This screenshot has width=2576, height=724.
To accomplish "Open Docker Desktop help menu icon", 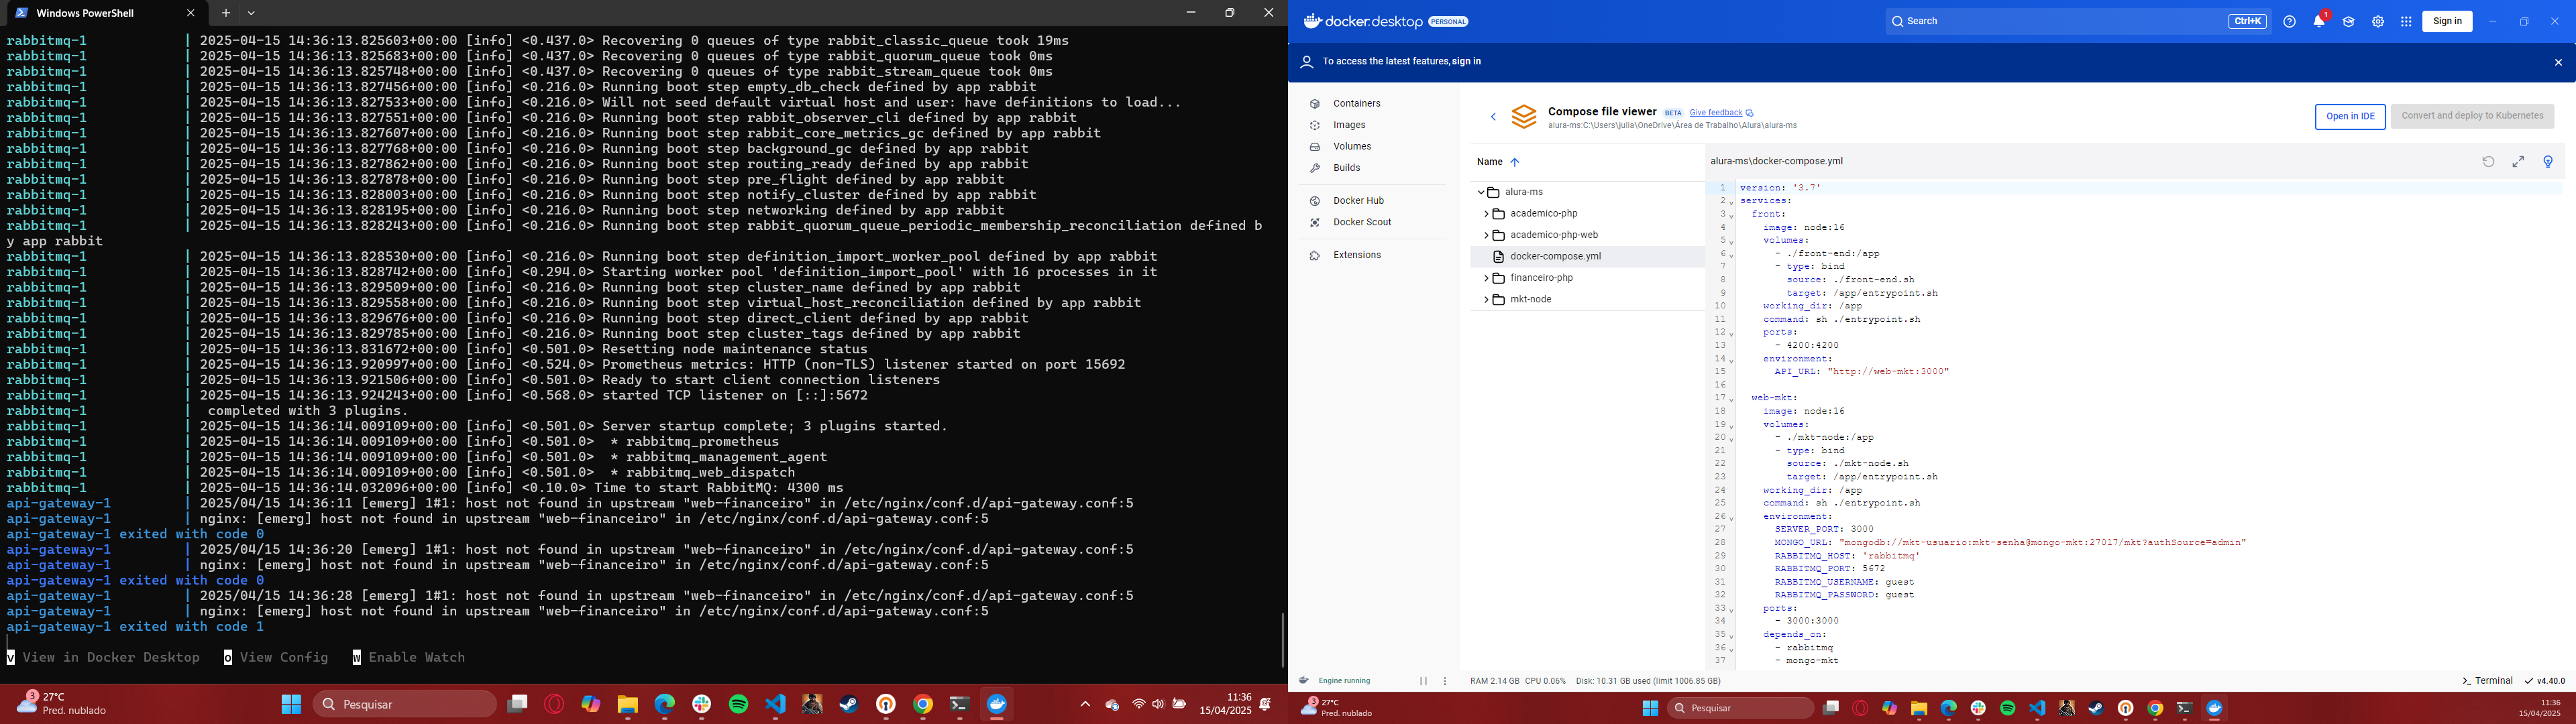I will pyautogui.click(x=2289, y=21).
